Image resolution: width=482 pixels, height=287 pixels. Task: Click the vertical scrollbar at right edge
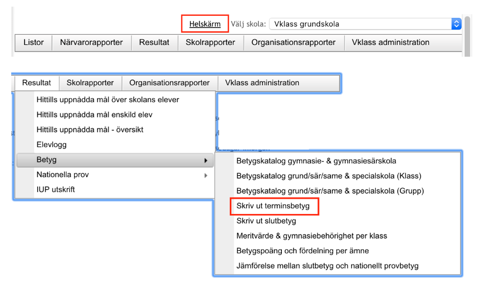tap(468, 36)
